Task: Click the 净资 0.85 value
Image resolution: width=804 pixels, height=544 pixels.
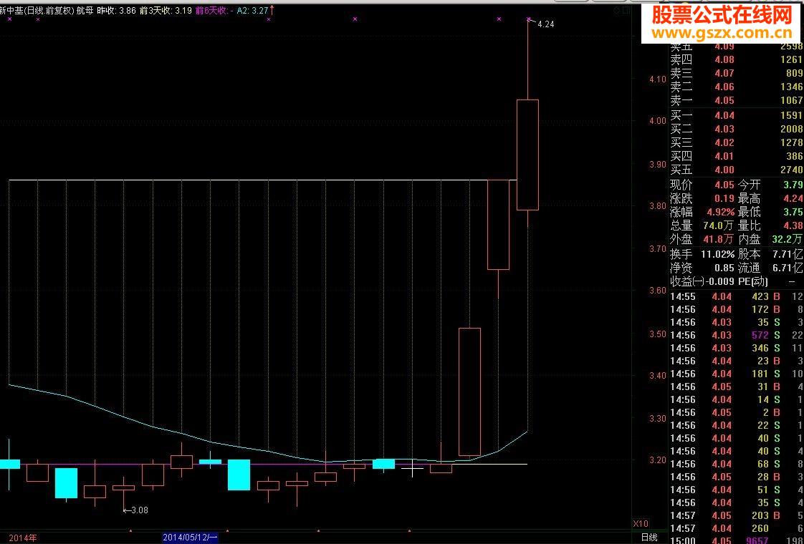Action: 702,268
